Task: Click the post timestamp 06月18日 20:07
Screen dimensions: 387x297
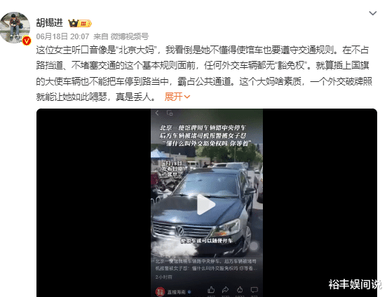Action: (x=62, y=36)
